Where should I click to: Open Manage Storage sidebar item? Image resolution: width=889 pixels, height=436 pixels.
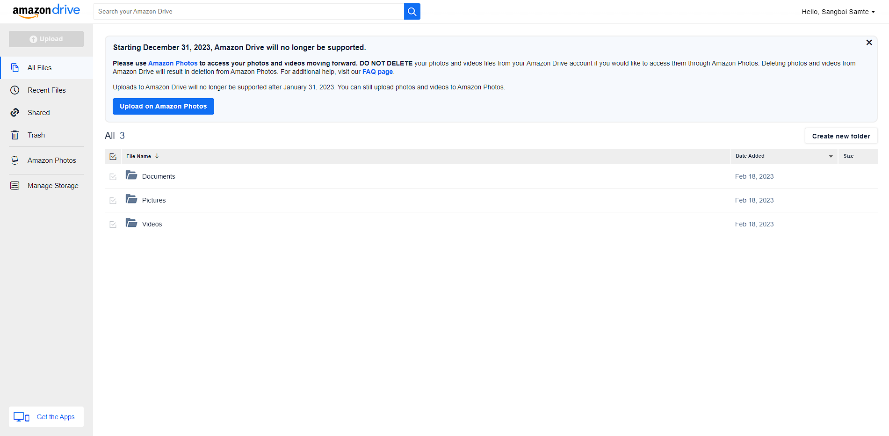pyautogui.click(x=47, y=186)
